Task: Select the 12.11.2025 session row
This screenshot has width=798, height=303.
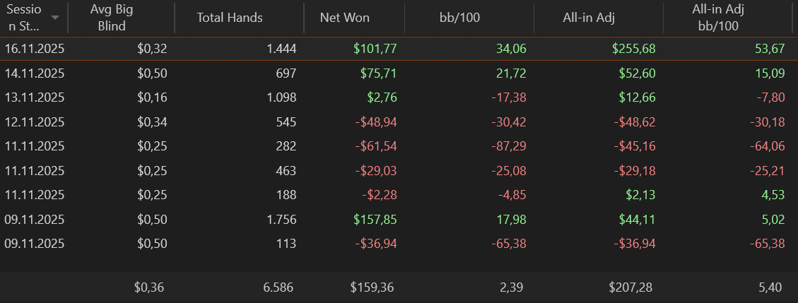Action: tap(399, 122)
